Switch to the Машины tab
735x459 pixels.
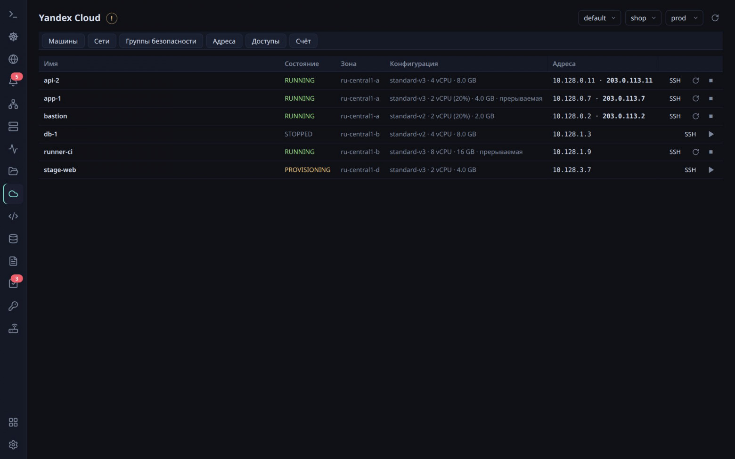click(63, 41)
